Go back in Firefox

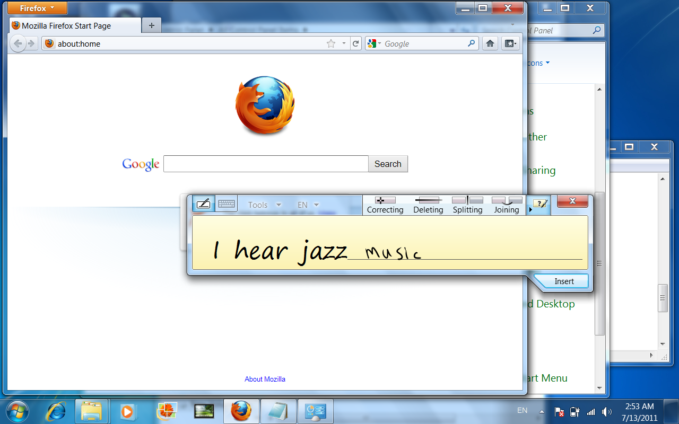18,43
